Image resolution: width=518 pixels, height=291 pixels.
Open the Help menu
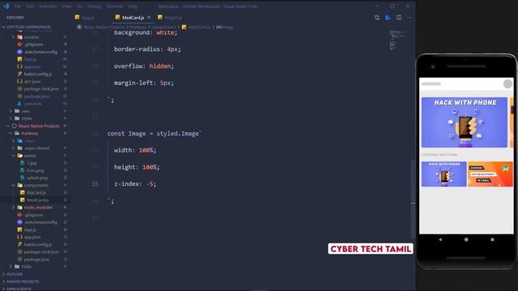pyautogui.click(x=133, y=6)
